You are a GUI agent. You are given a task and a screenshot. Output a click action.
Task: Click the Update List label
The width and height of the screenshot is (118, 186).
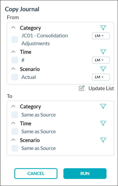(x=101, y=88)
